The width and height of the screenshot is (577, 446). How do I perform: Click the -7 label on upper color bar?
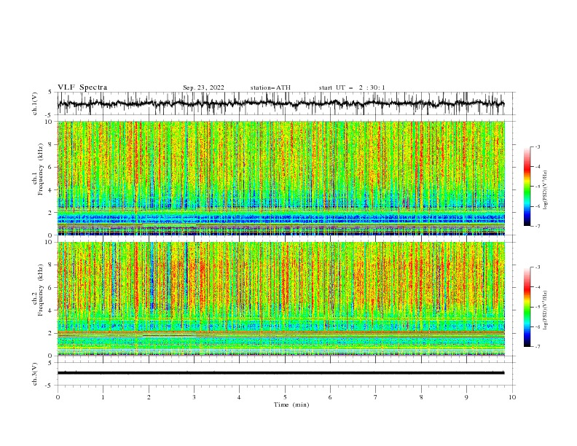click(537, 226)
